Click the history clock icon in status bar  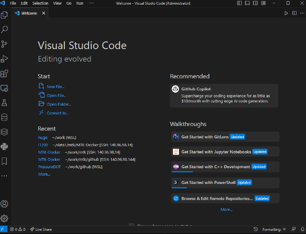click(255, 229)
